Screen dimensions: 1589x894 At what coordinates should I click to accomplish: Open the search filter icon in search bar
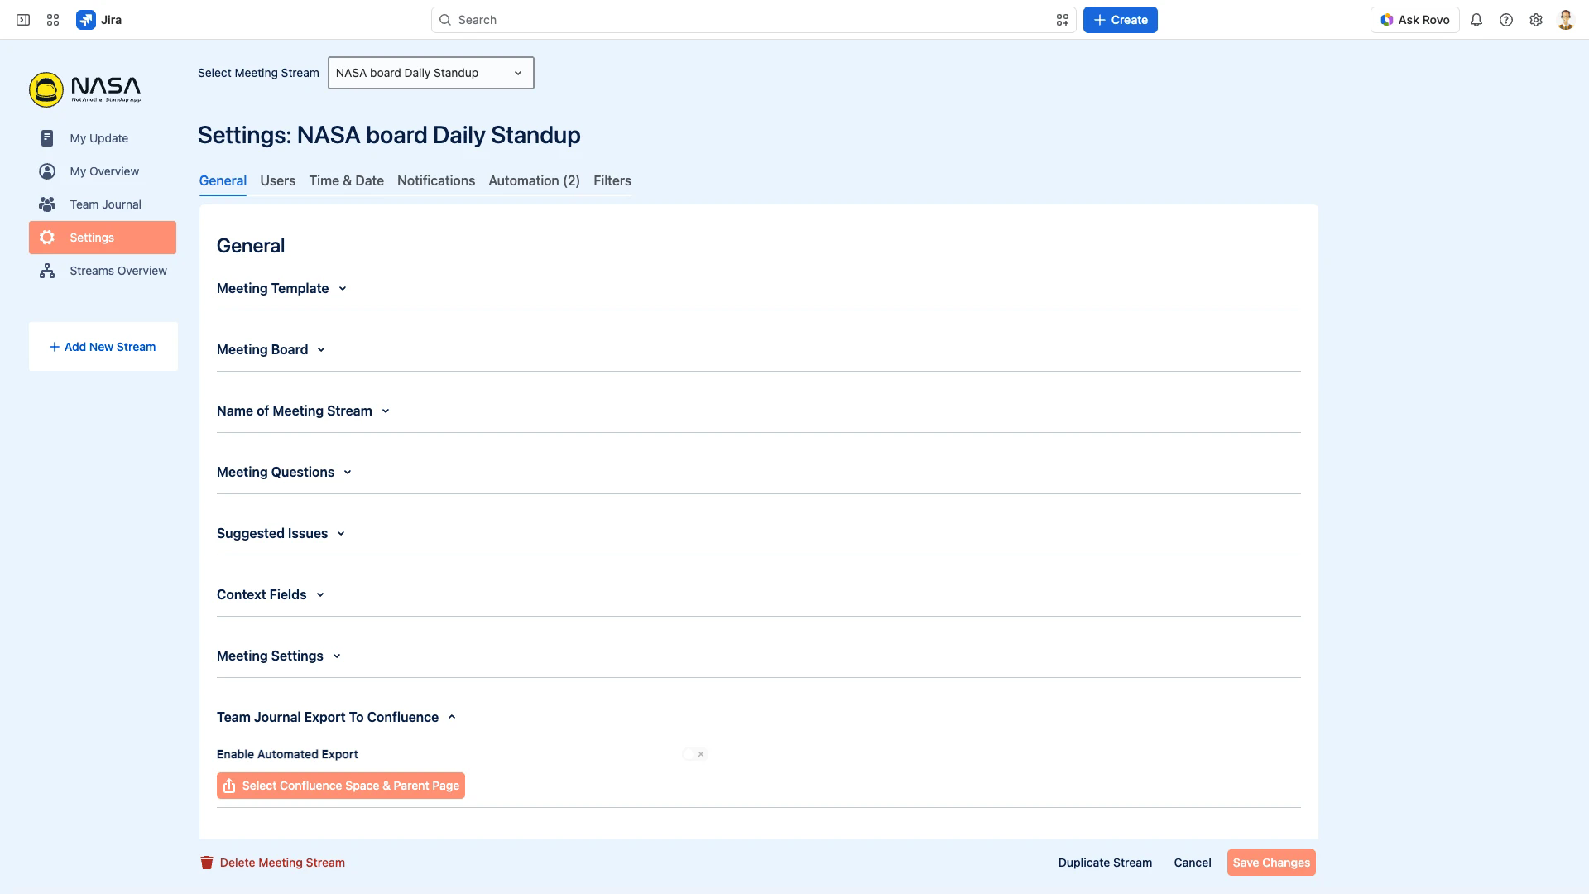click(x=1063, y=20)
